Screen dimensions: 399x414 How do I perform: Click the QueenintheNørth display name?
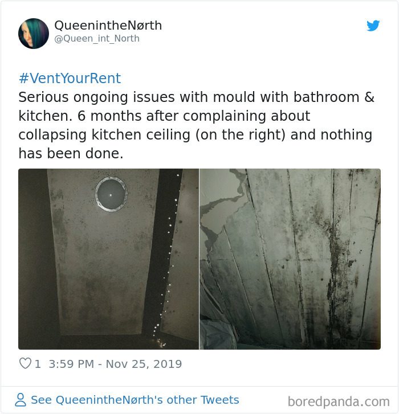point(108,26)
